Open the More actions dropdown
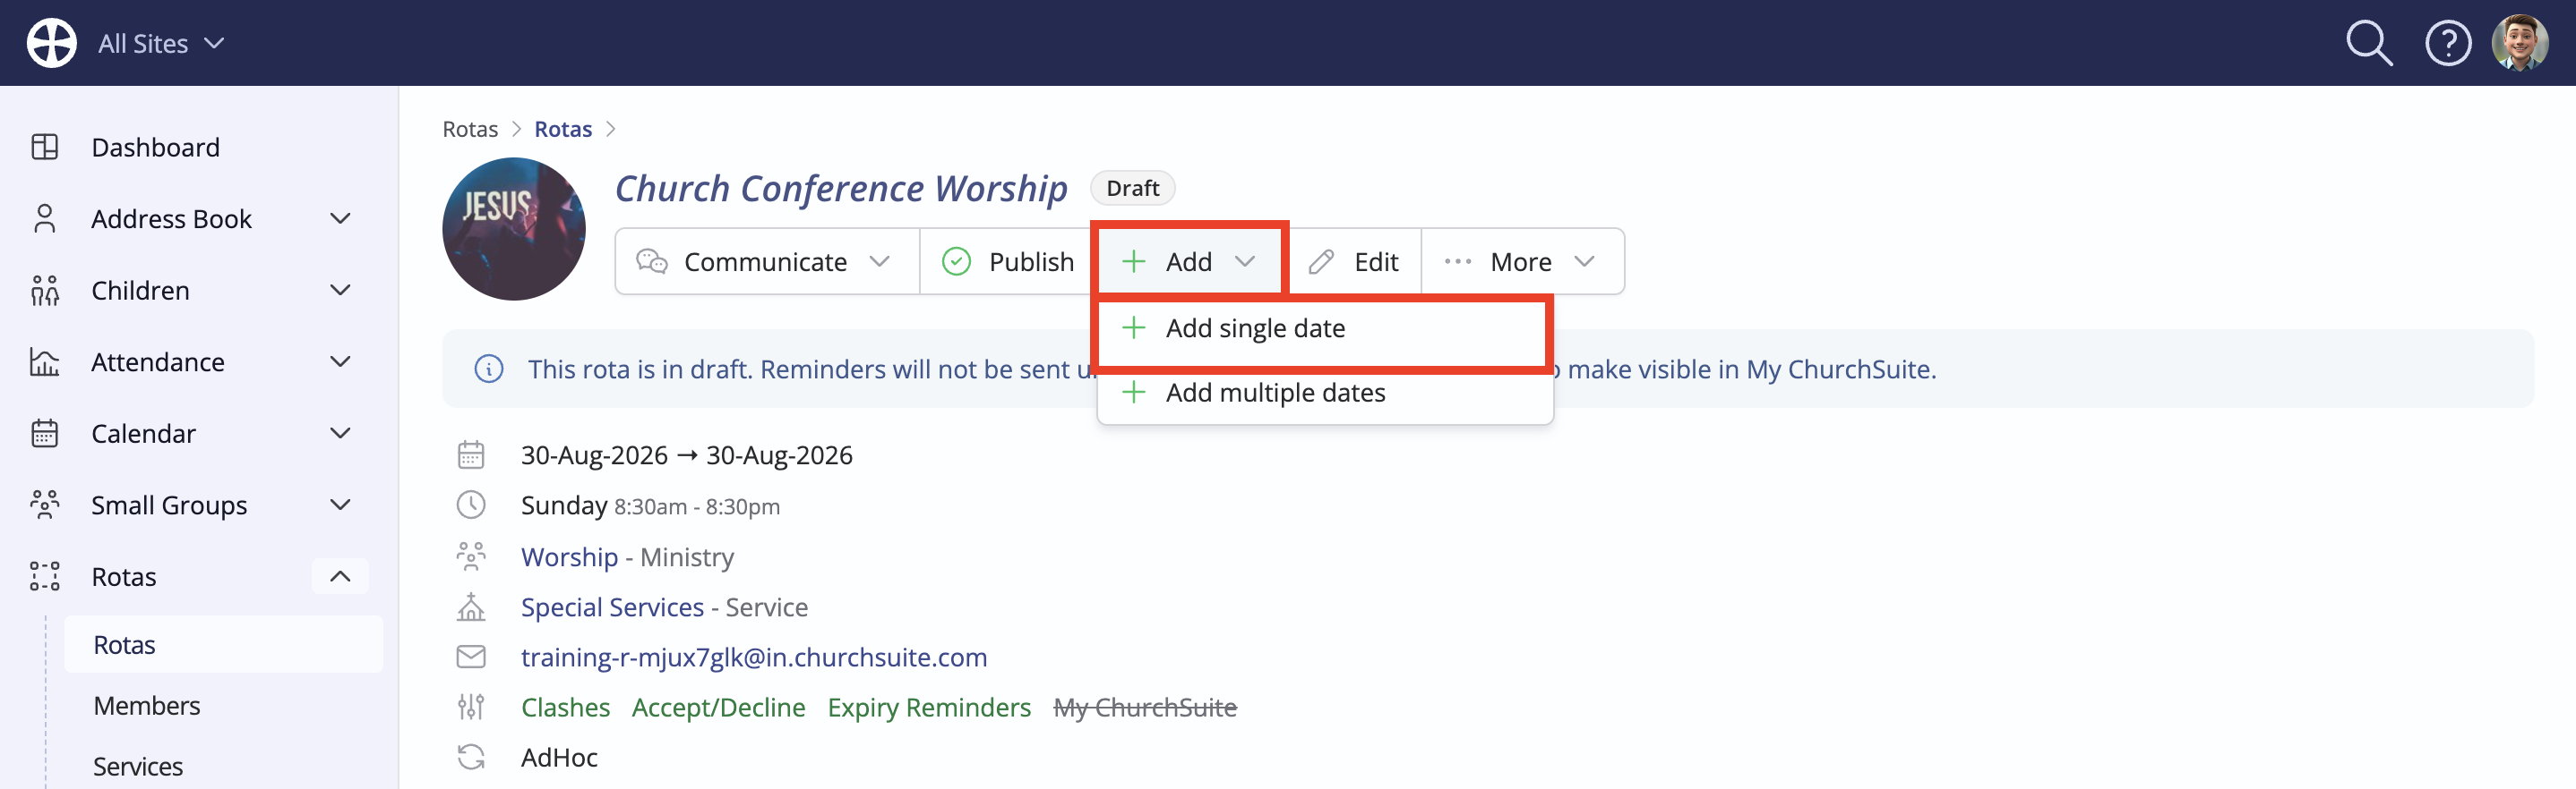The image size is (2576, 789). click(1522, 262)
